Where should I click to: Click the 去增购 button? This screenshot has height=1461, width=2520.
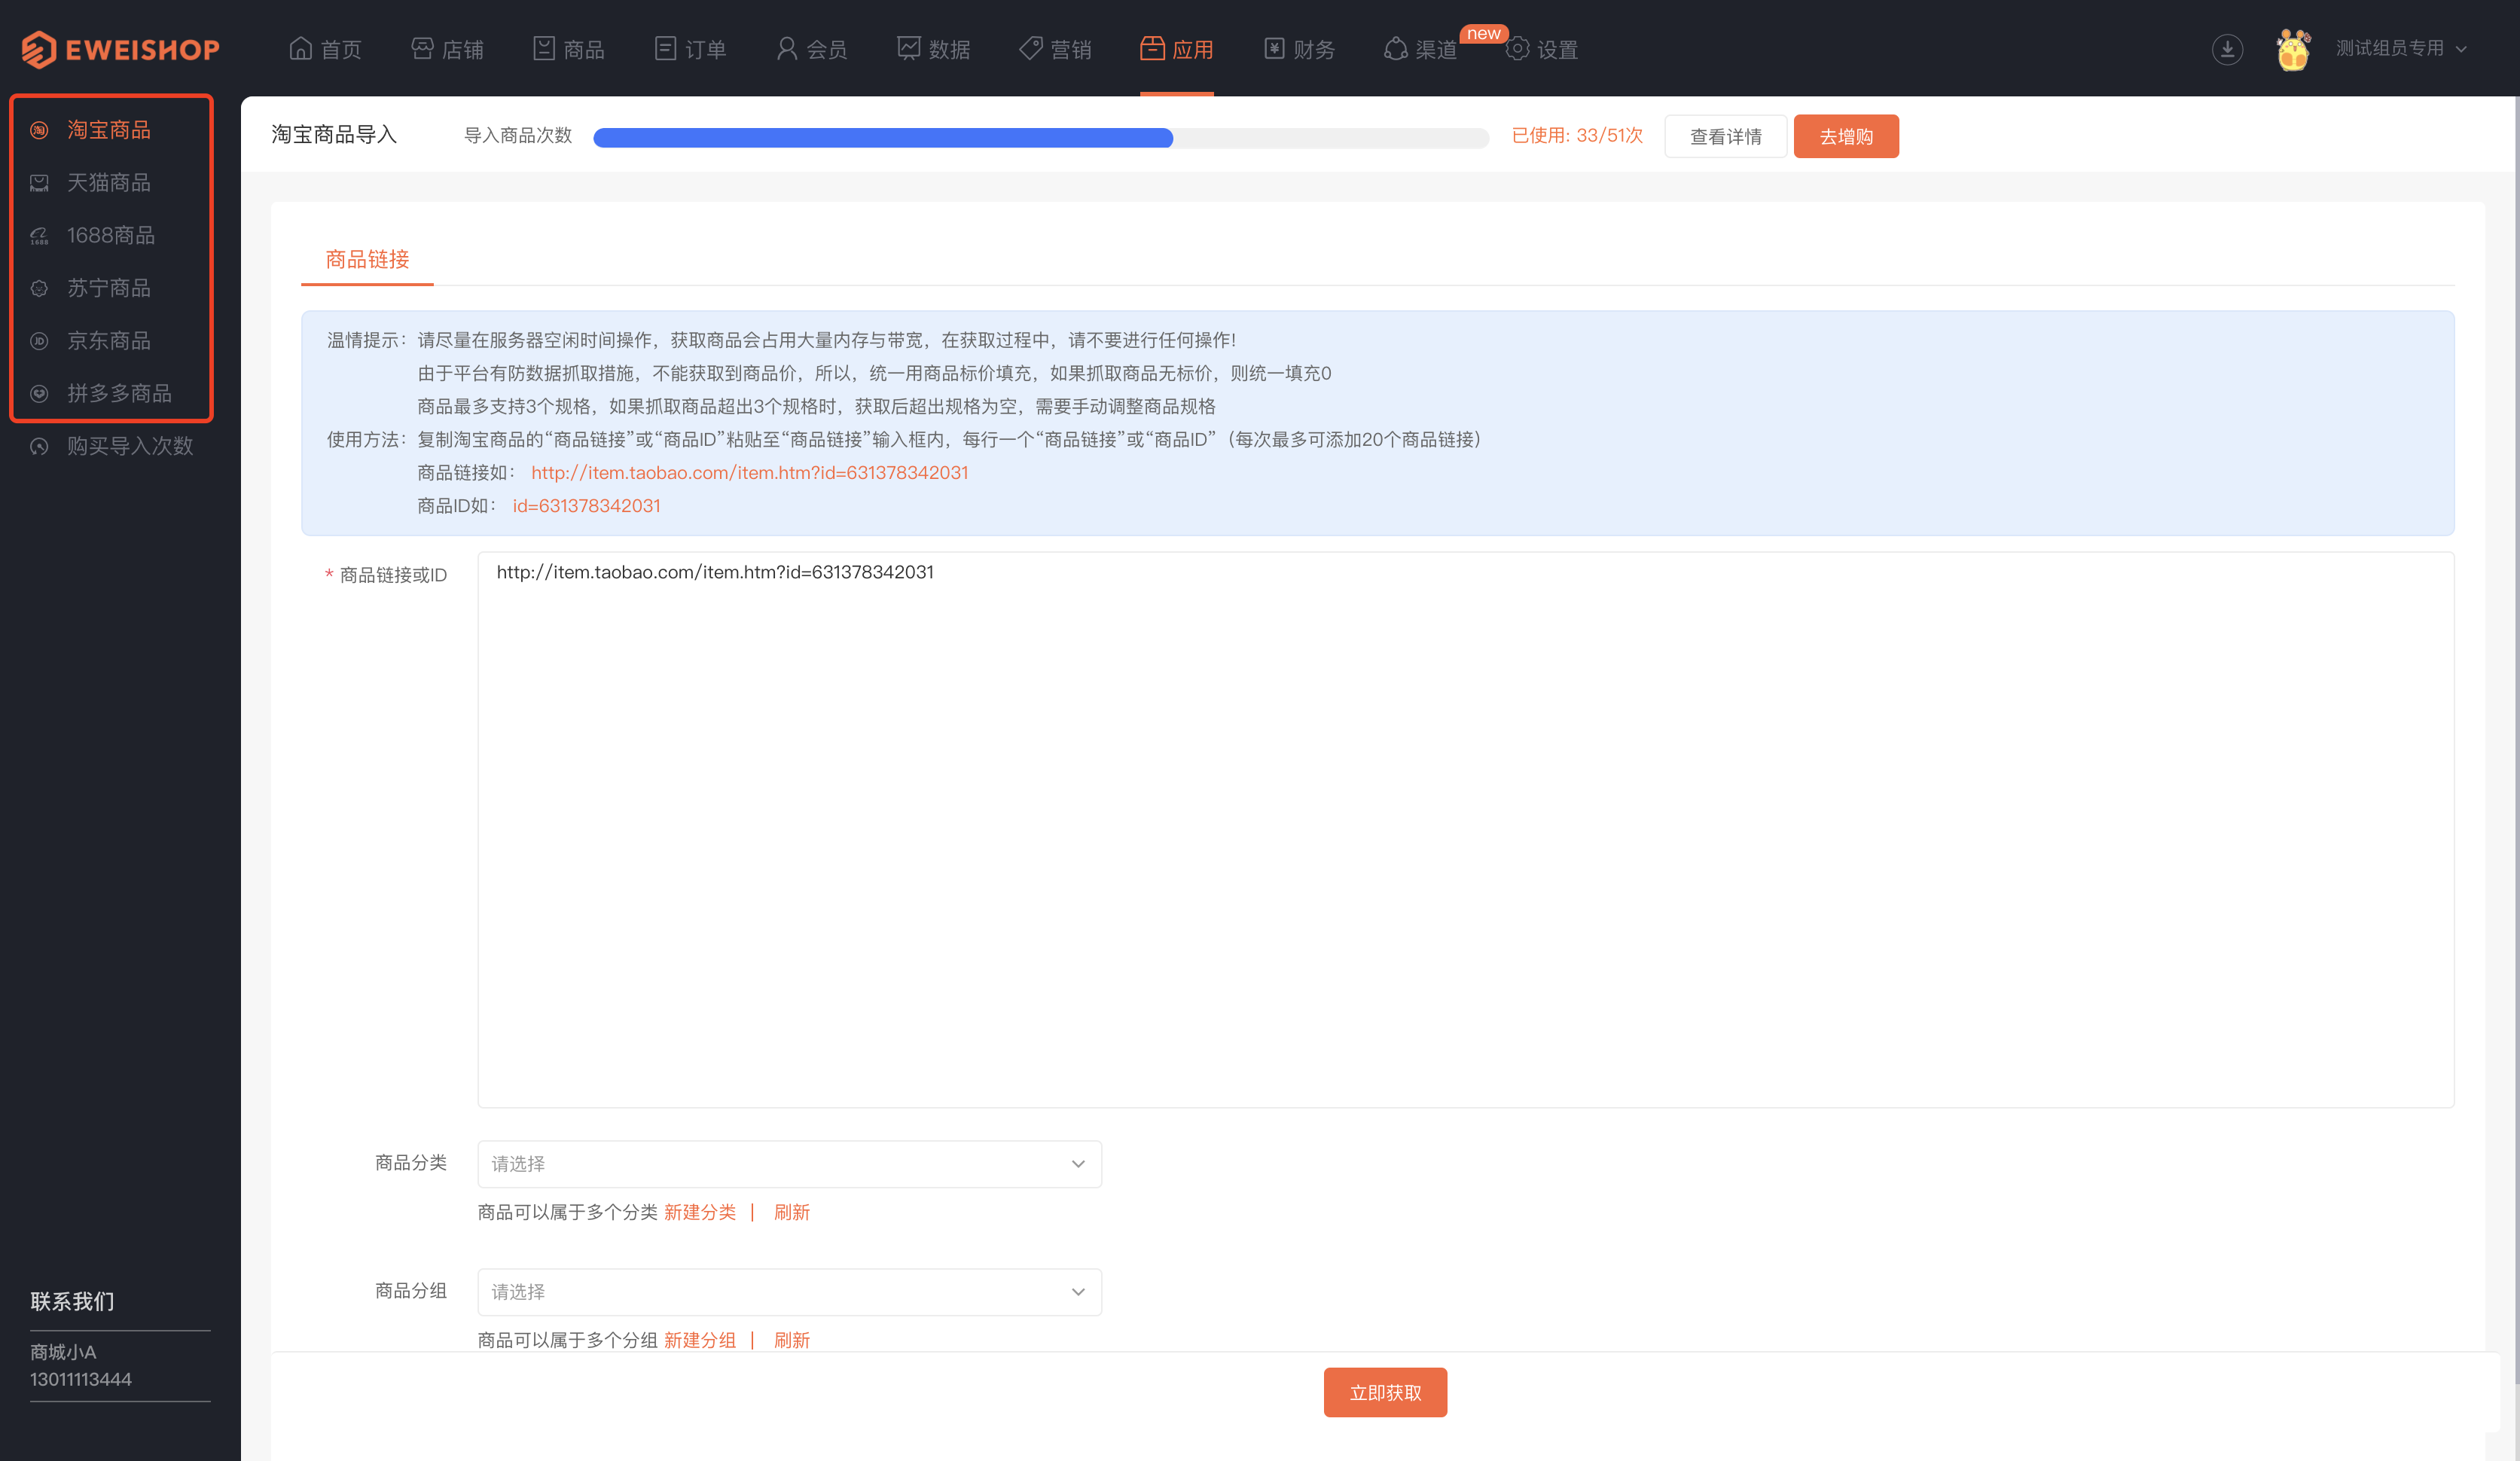click(1846, 136)
